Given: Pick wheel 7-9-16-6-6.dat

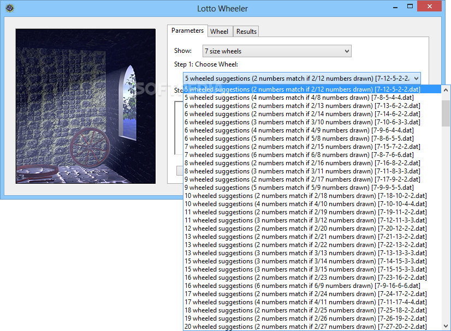Looking at the screenshot, I should point(312,286).
